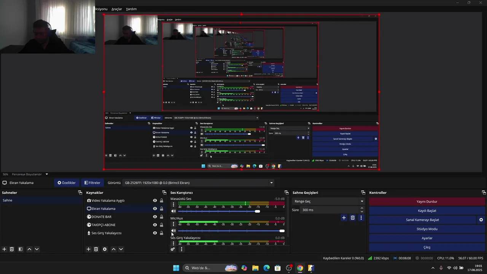The image size is (487, 274).
Task: Add a scene transition with plus icon
Action: pyautogui.click(x=344, y=218)
